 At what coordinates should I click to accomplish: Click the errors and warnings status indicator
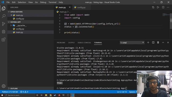[x=24, y=92]
